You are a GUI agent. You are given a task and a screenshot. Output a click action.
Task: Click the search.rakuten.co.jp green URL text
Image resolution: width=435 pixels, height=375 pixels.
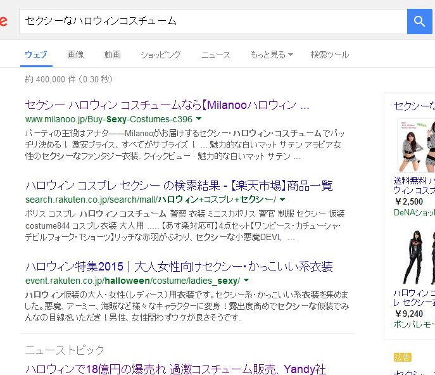click(151, 200)
